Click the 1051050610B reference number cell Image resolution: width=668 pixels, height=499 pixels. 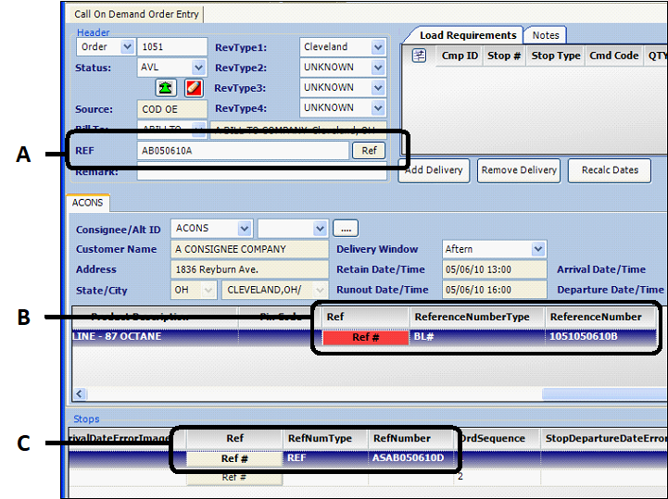[599, 337]
